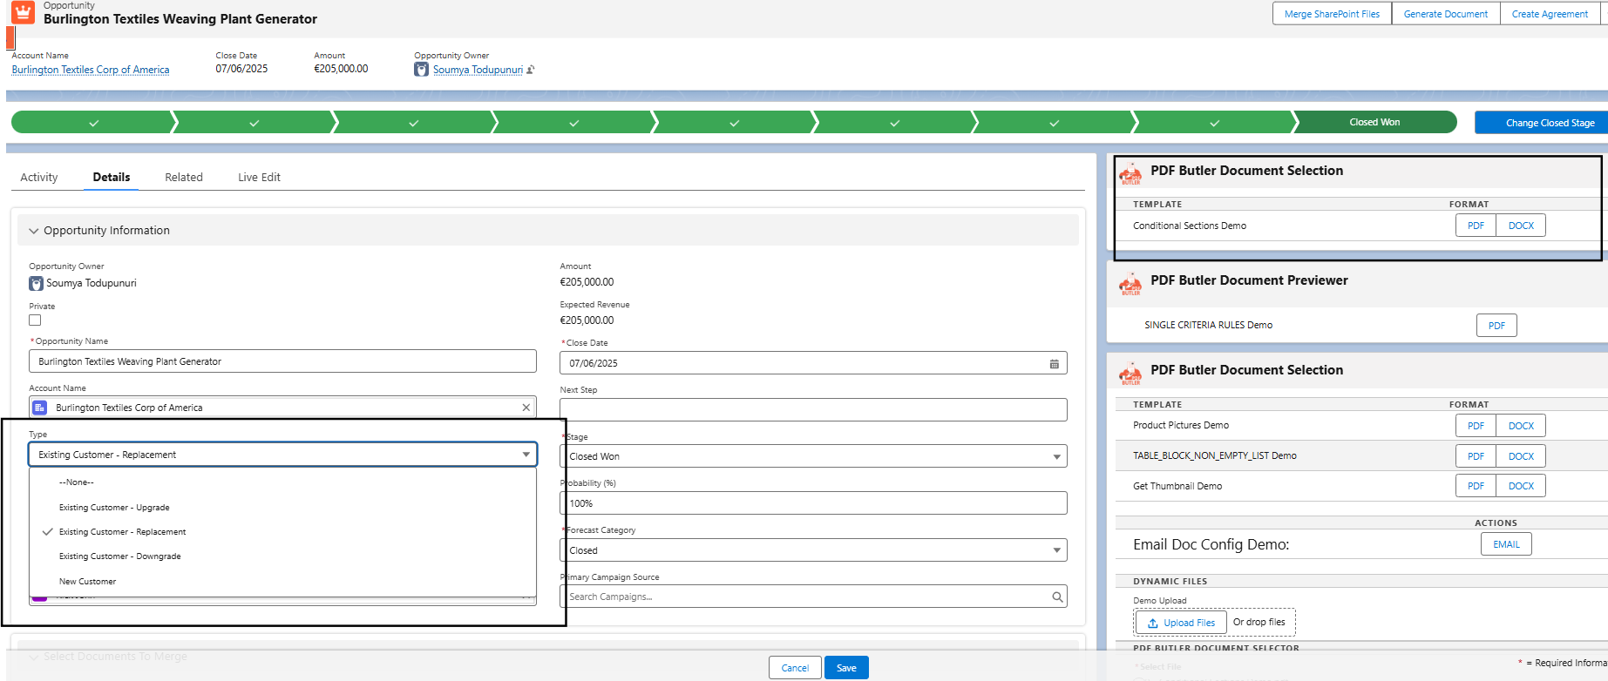1608x681 pixels.
Task: Click the search icon in Search Campaigns field
Action: tap(1056, 597)
